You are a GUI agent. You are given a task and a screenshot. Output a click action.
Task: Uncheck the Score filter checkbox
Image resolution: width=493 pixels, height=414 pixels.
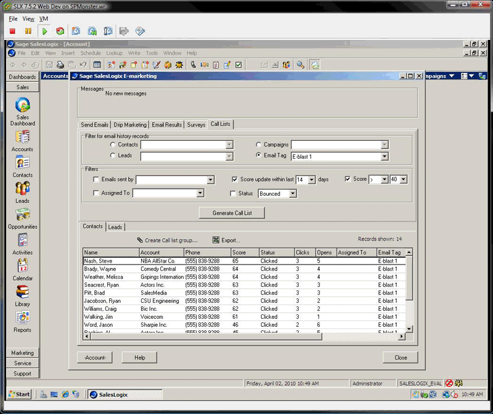(x=348, y=179)
